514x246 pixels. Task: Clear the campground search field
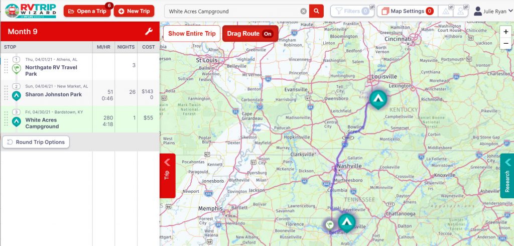(304, 11)
